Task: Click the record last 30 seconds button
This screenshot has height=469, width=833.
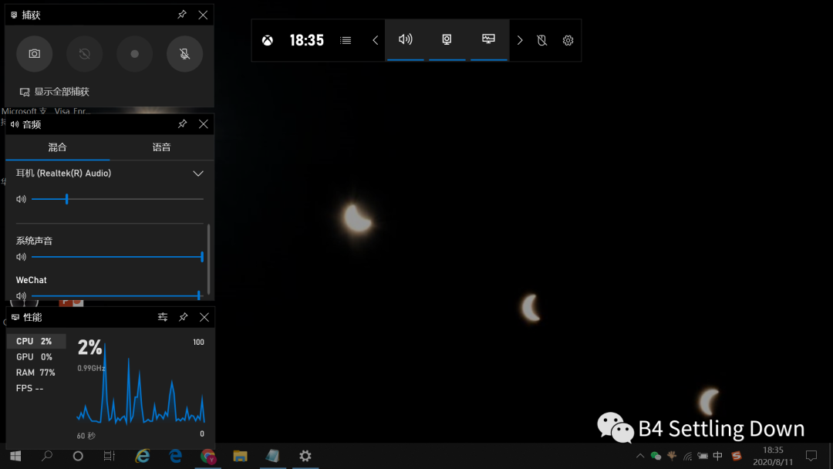Action: click(x=85, y=54)
